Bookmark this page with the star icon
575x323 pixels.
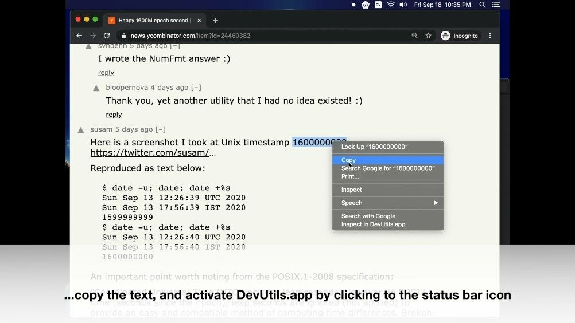click(428, 36)
